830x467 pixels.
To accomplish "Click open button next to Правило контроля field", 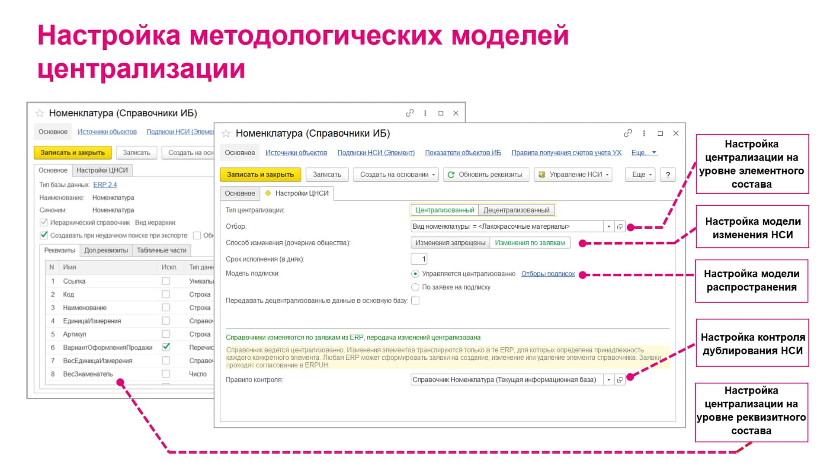I will 620,380.
